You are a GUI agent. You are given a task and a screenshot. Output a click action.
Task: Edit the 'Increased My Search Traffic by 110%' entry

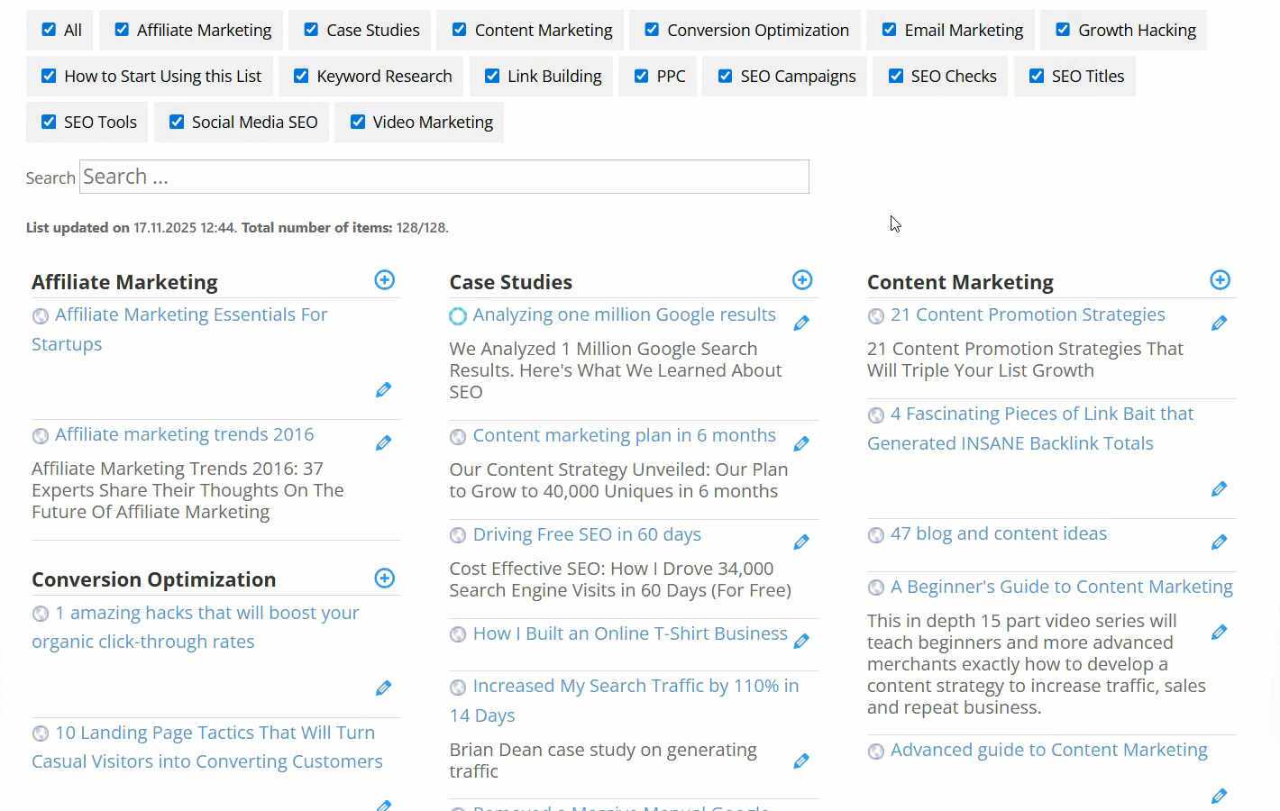(800, 761)
